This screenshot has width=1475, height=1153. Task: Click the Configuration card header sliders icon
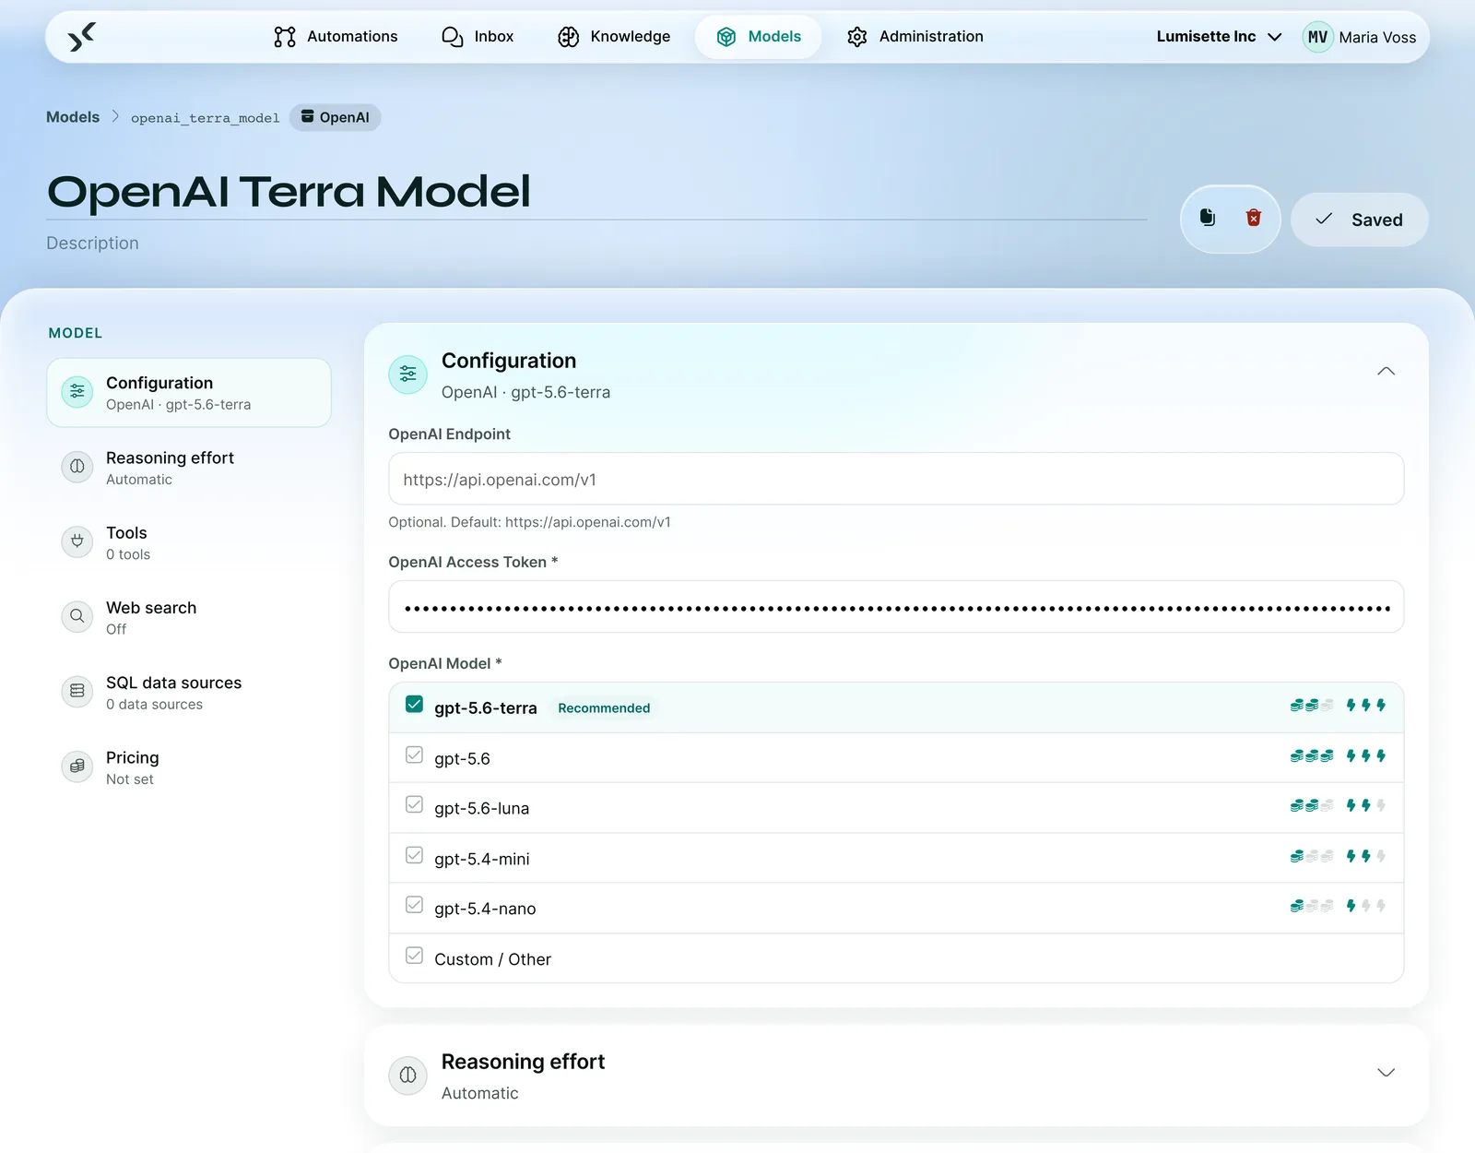[407, 374]
